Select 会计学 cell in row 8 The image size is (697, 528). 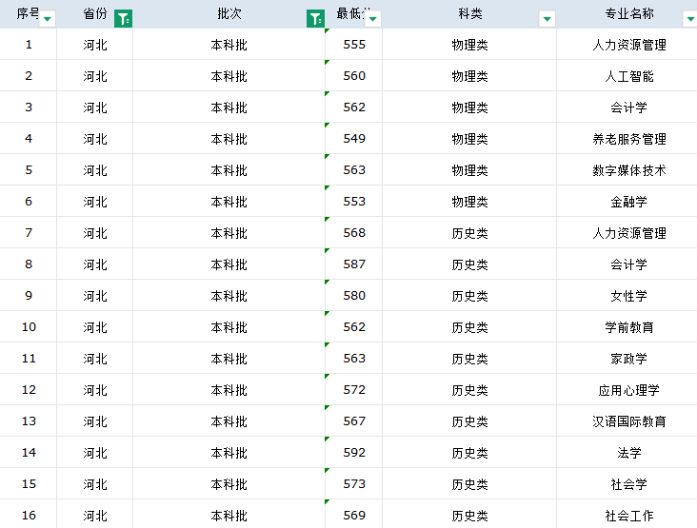(x=628, y=264)
